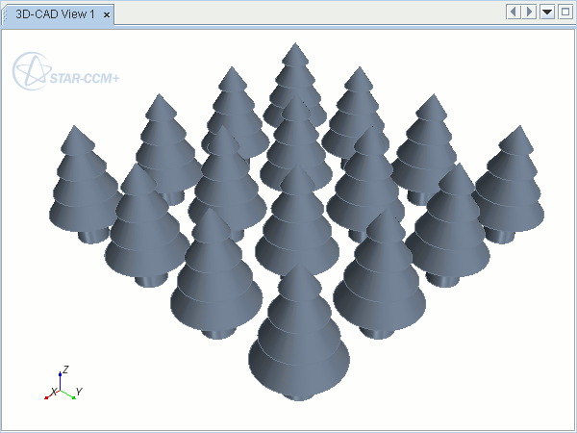This screenshot has width=577, height=433.
Task: Select the front-most tree body
Action: coord(299,333)
